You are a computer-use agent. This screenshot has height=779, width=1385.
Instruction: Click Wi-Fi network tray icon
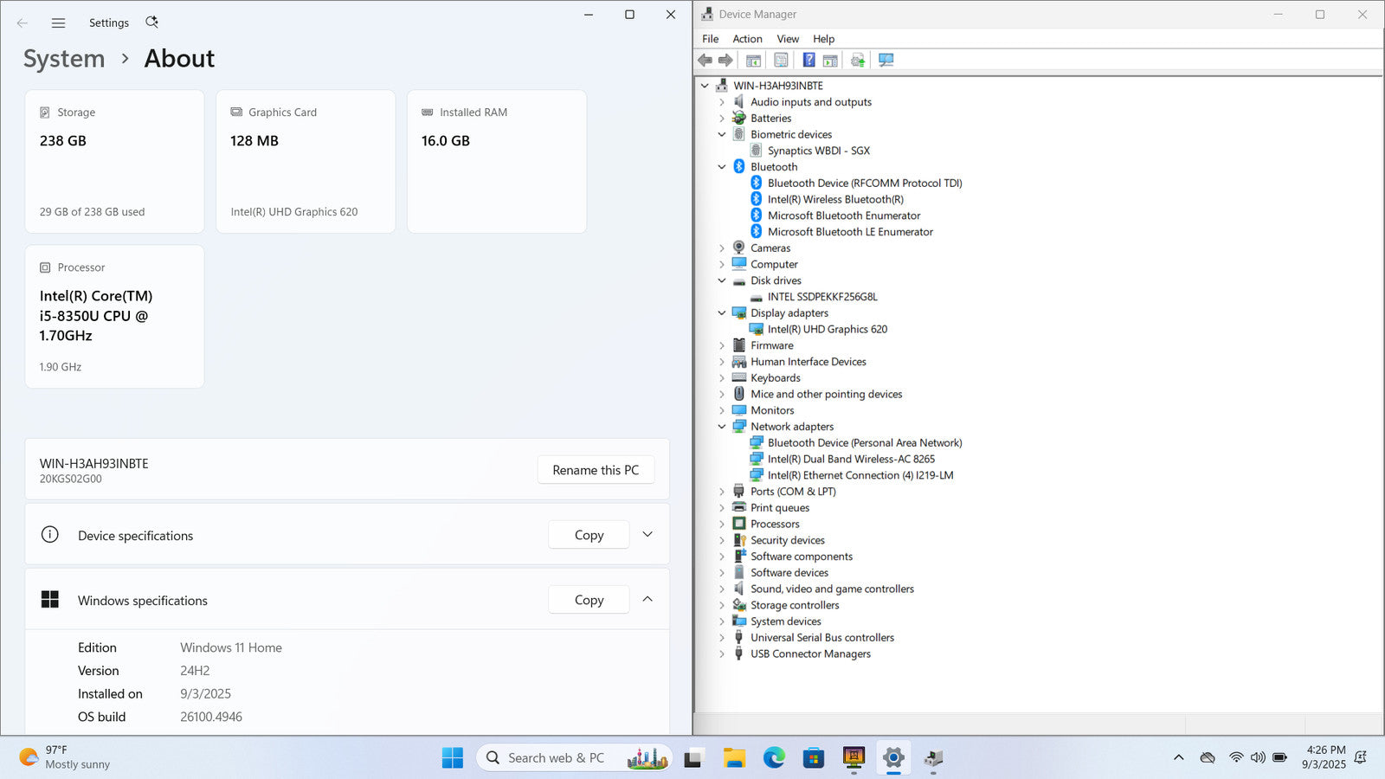coord(1236,757)
